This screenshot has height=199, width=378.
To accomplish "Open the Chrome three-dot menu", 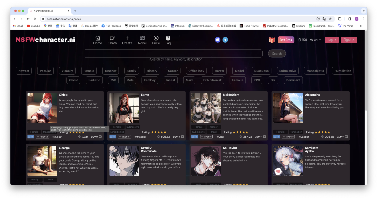I will 363,19.
